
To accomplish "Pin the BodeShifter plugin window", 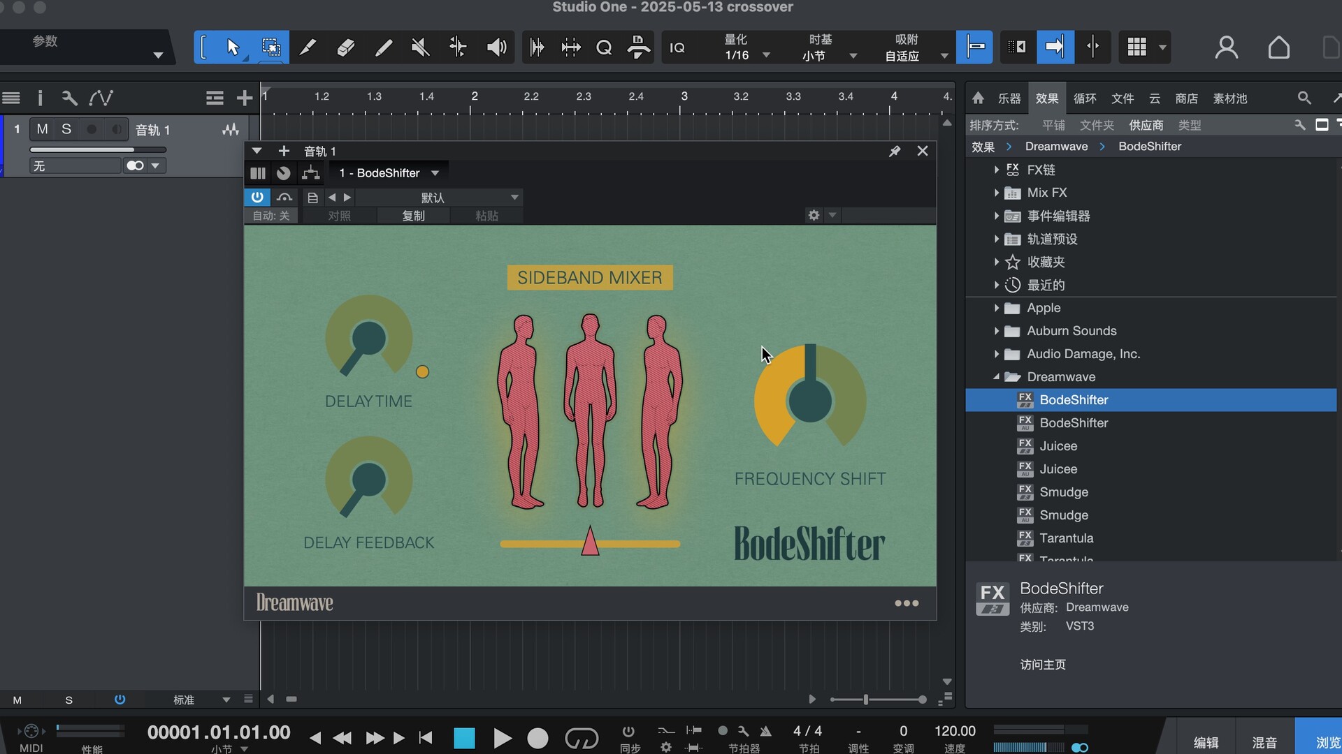I will (895, 151).
